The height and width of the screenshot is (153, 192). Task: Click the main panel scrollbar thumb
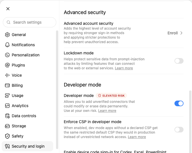click(190, 122)
